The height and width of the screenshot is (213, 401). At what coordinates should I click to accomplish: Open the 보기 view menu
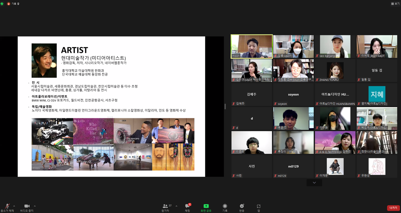click(x=395, y=4)
